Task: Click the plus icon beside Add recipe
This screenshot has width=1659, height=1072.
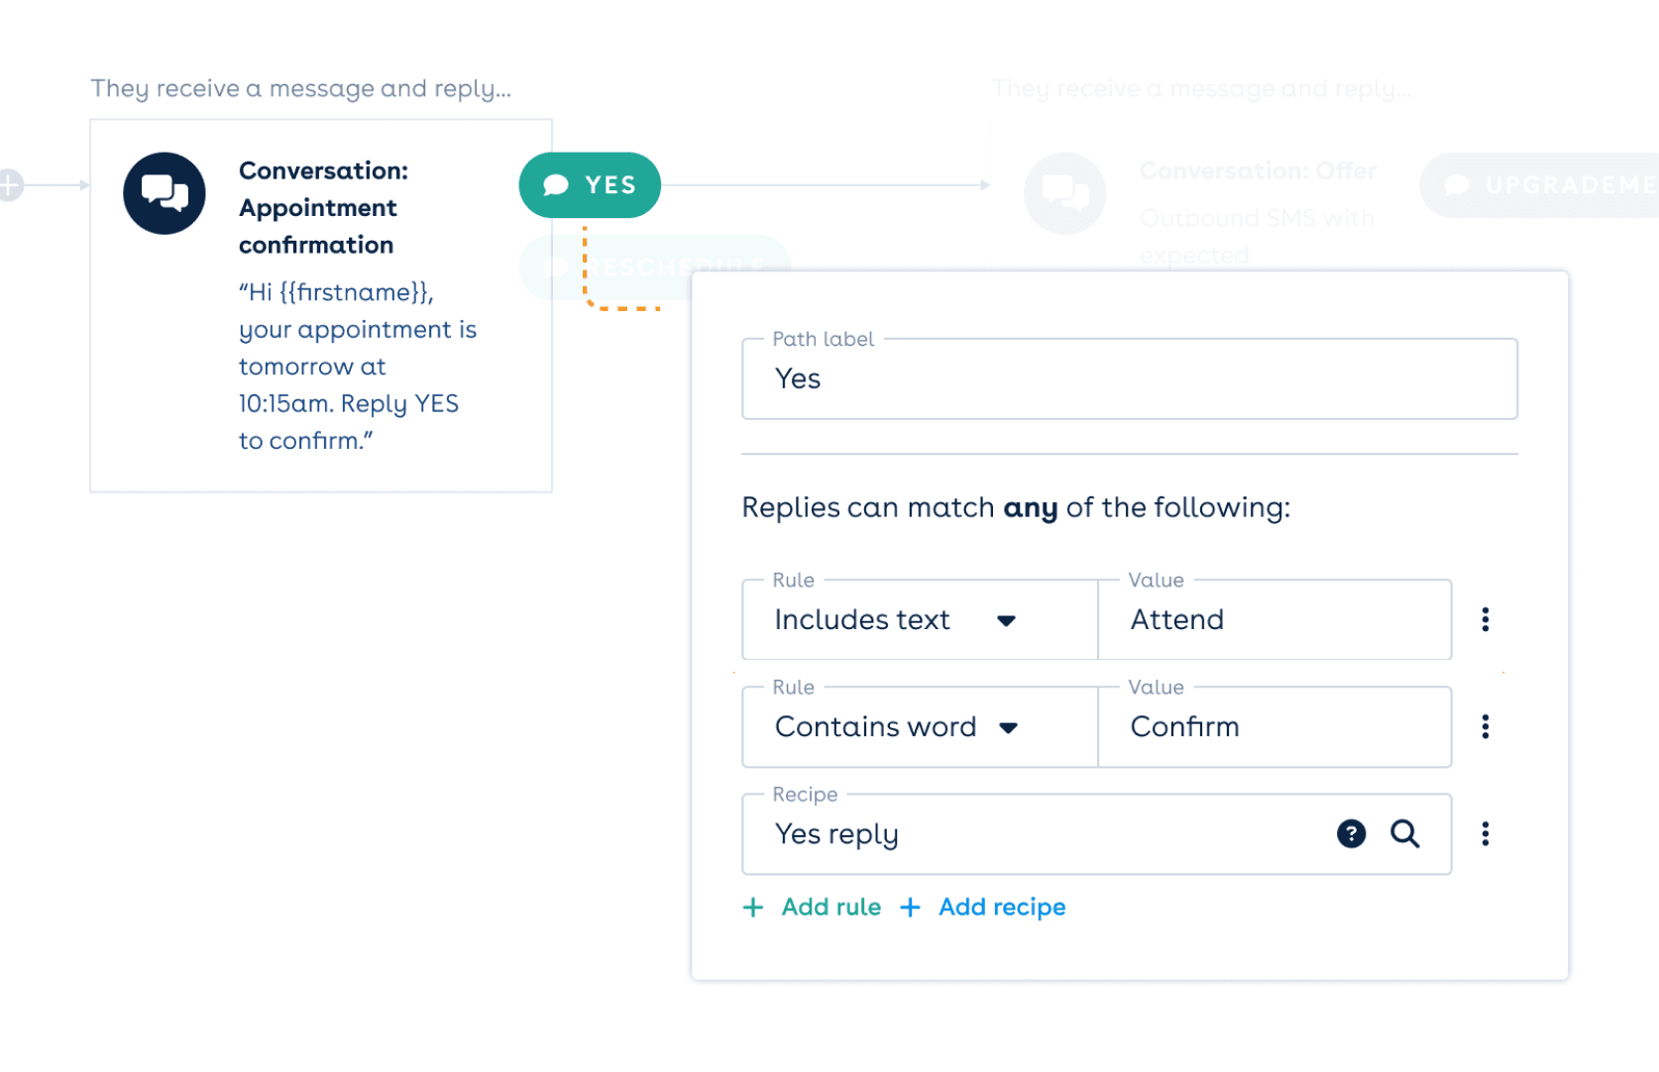Action: coord(910,908)
